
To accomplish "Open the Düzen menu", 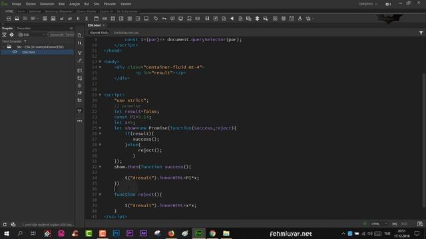I will click(x=31, y=4).
